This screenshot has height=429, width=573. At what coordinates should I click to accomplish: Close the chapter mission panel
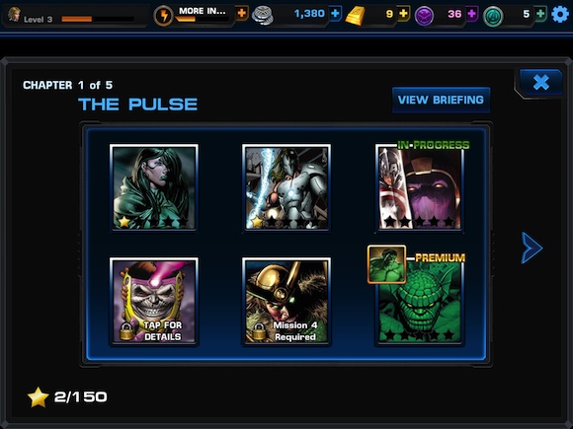point(540,82)
